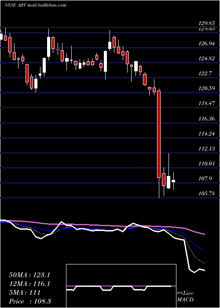Screen dimensions: 220x308
Task: Click the 112.13 price level label
Action: click(x=206, y=149)
